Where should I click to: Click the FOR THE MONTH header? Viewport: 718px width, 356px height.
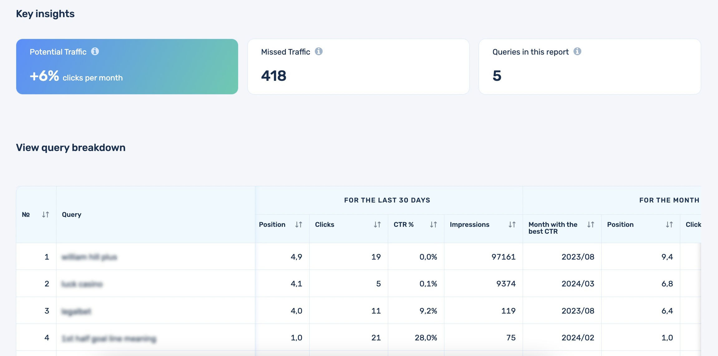tap(669, 200)
